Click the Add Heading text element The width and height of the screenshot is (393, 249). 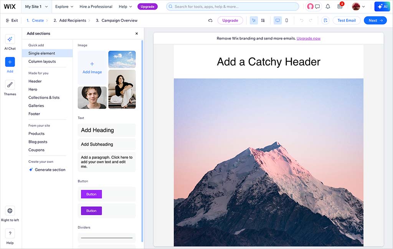(x=107, y=130)
